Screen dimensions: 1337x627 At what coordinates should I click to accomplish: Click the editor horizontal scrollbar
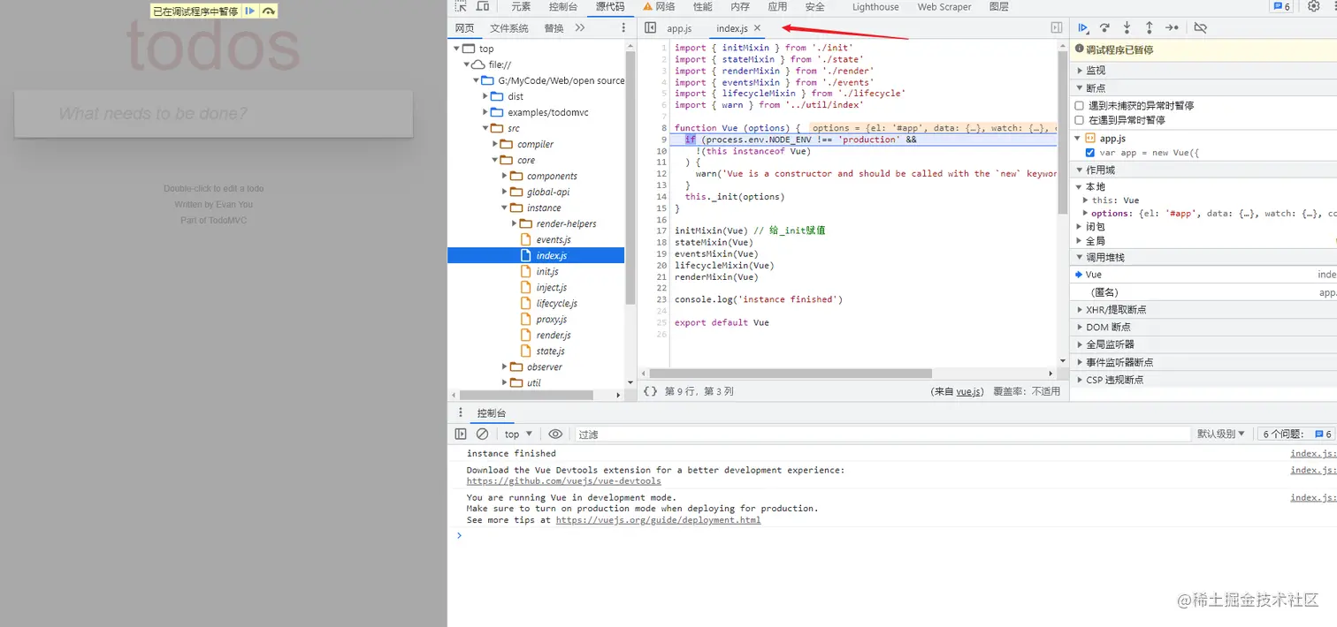(790, 374)
